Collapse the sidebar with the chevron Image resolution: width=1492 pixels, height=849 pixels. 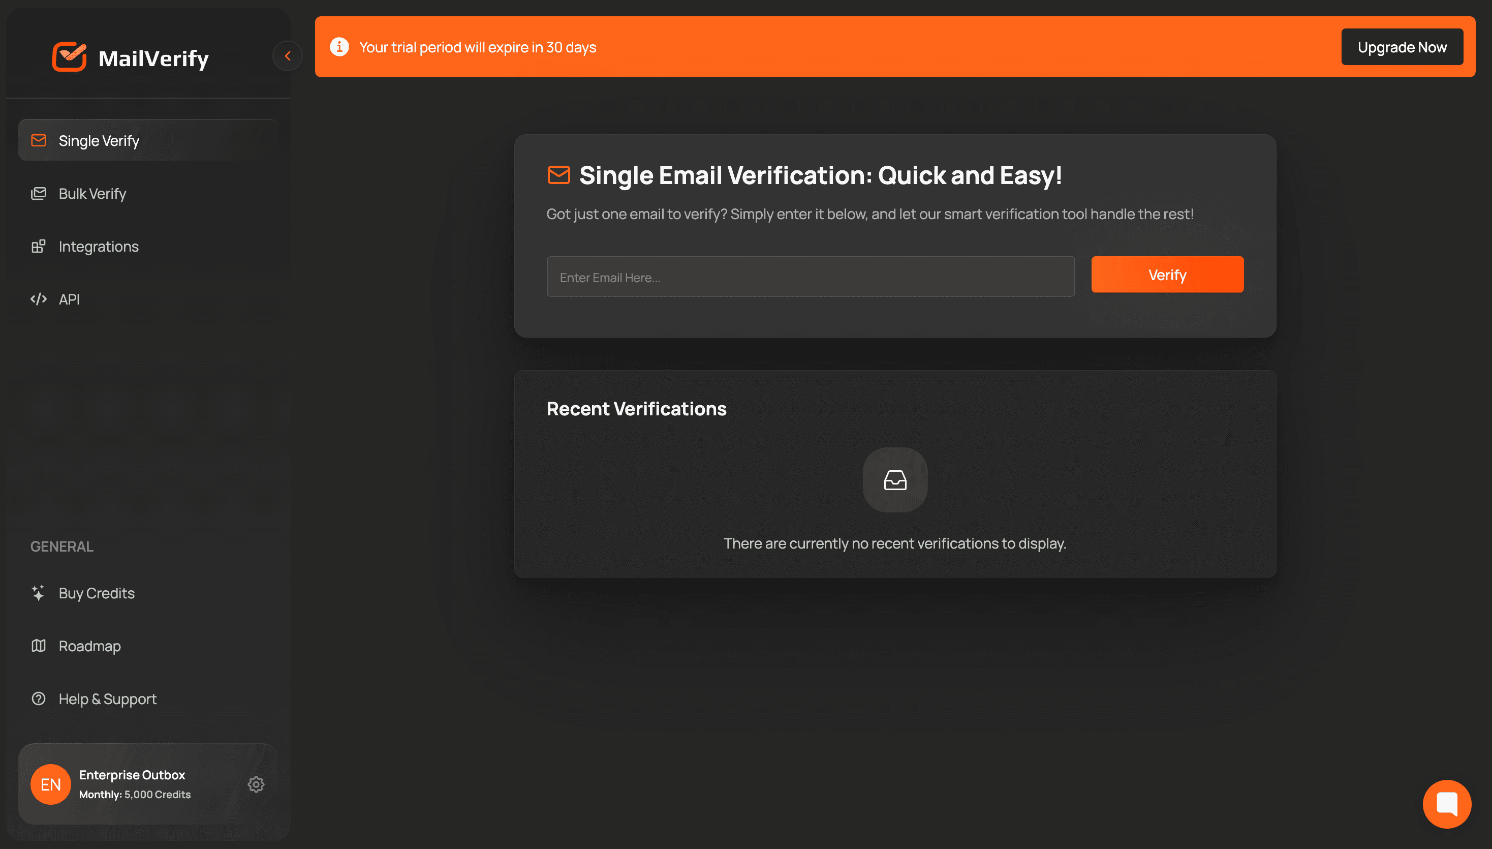[x=287, y=55]
